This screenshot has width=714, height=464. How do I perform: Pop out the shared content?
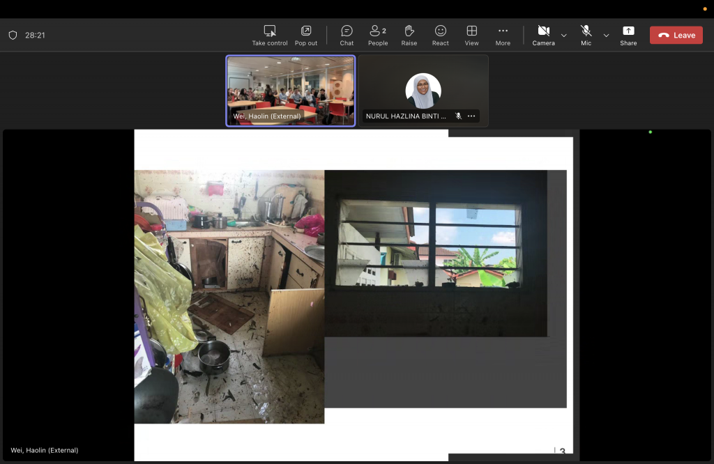coord(306,36)
